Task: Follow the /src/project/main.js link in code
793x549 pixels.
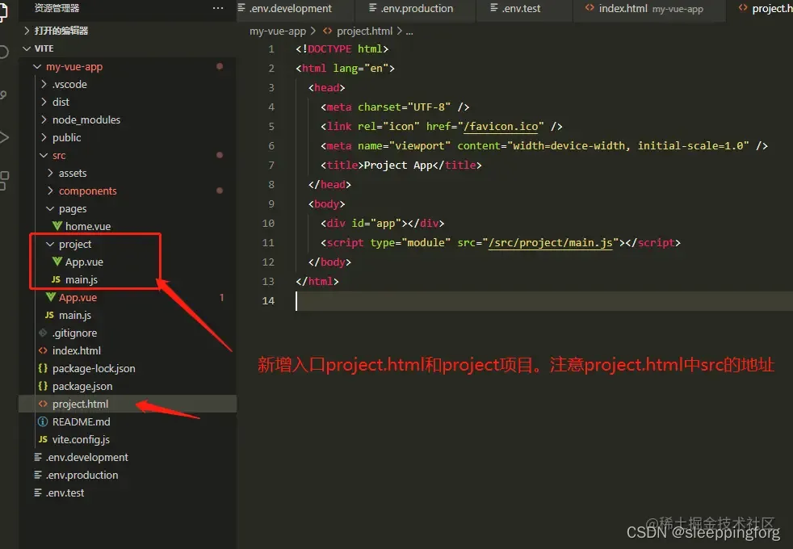Action: pyautogui.click(x=550, y=243)
